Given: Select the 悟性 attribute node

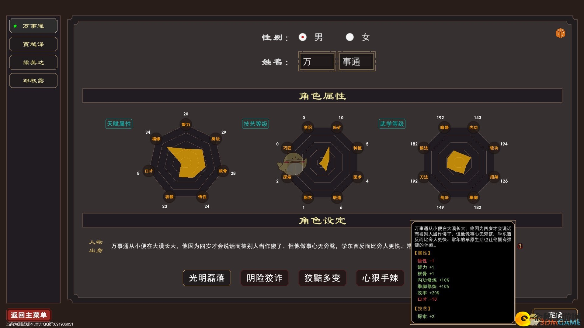Looking at the screenshot, I should [202, 196].
